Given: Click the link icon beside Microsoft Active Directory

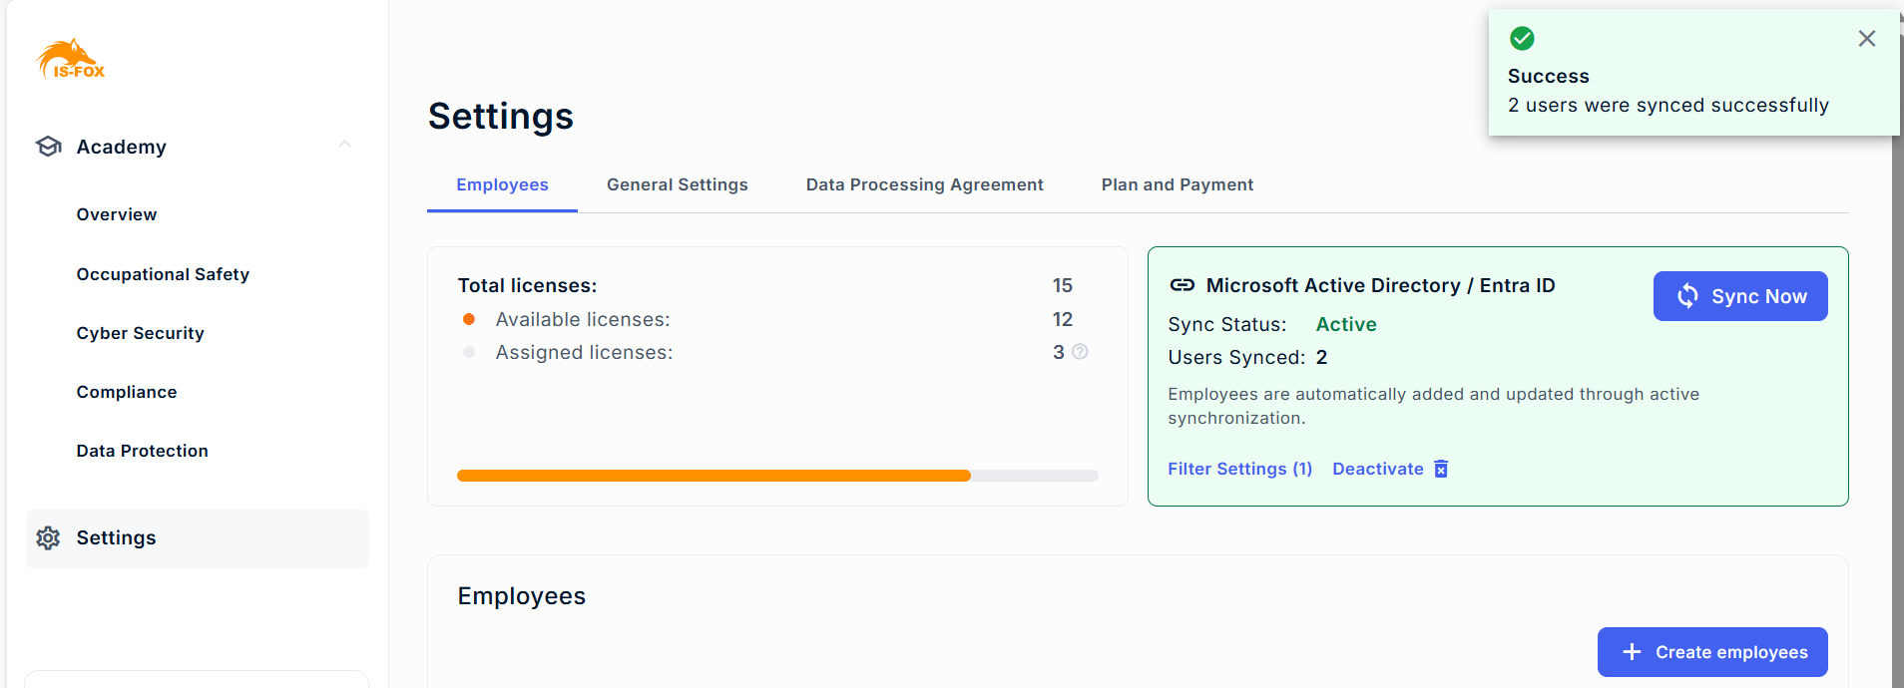Looking at the screenshot, I should pyautogui.click(x=1183, y=285).
